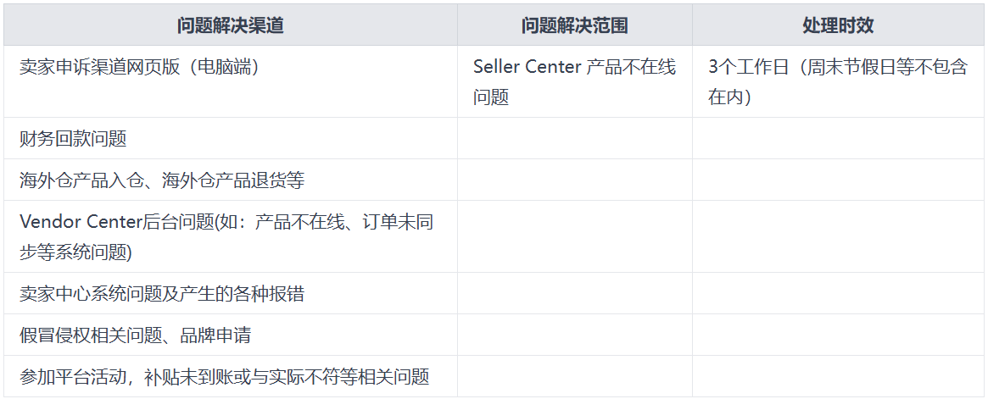
Task: Click the 3个工作日 processing time cell
Action: [x=838, y=81]
